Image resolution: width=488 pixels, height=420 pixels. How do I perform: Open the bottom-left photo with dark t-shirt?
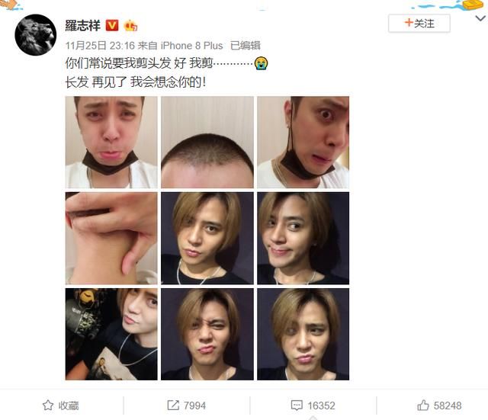click(111, 334)
